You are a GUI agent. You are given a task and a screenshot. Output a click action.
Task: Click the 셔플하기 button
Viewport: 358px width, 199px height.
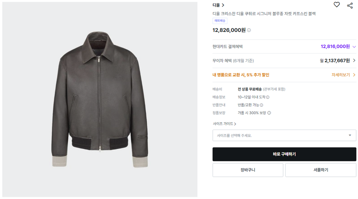pyautogui.click(x=320, y=170)
